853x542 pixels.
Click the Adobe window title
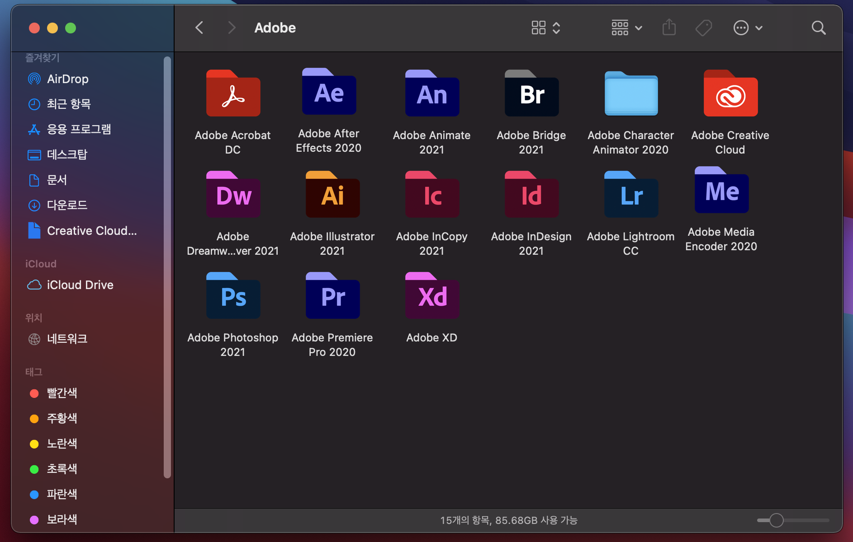pyautogui.click(x=275, y=28)
